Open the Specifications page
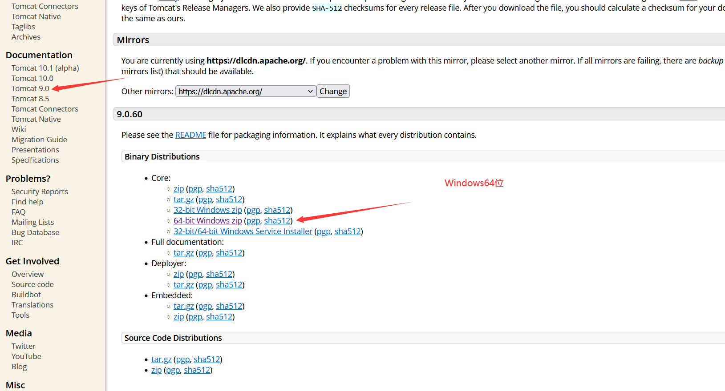 tap(35, 160)
